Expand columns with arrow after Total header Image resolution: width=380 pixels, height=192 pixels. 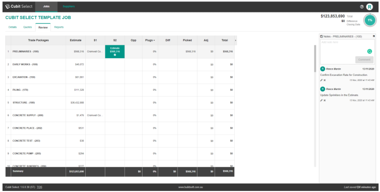[236, 40]
